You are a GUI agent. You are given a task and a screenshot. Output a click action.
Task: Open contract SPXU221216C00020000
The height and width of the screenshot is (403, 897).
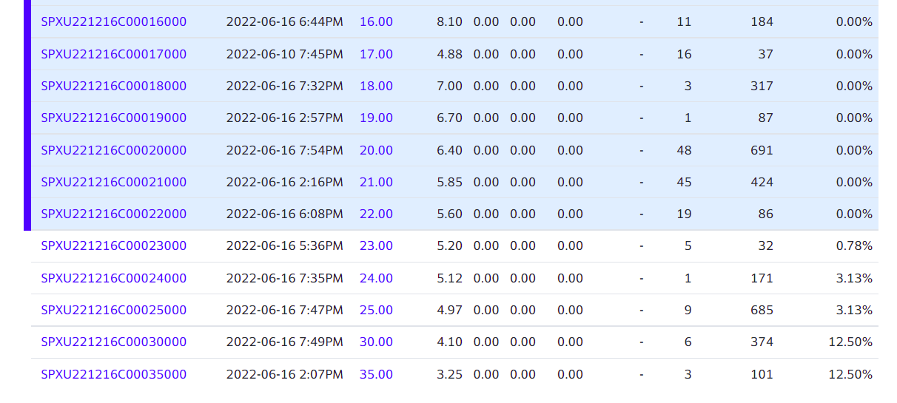pyautogui.click(x=114, y=150)
